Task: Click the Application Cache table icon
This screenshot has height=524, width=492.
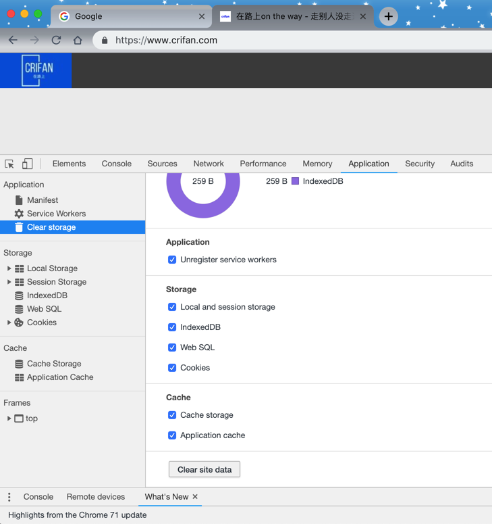Action: click(x=20, y=377)
